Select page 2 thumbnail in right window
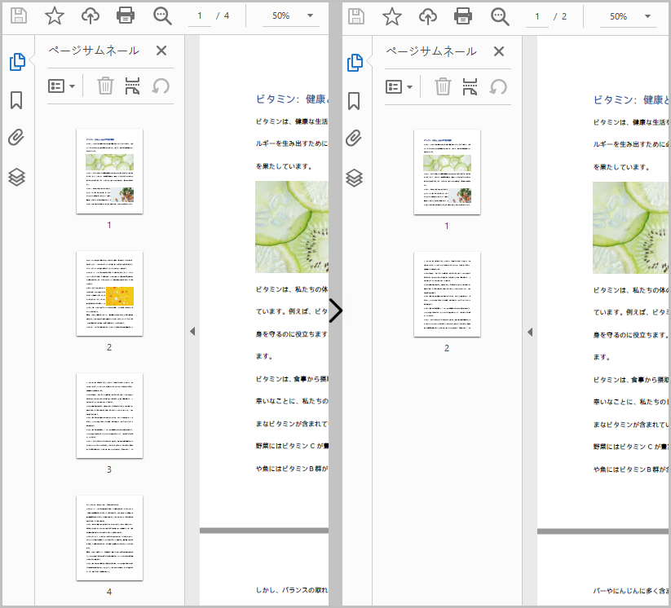Image resolution: width=671 pixels, height=608 pixels. [447, 295]
